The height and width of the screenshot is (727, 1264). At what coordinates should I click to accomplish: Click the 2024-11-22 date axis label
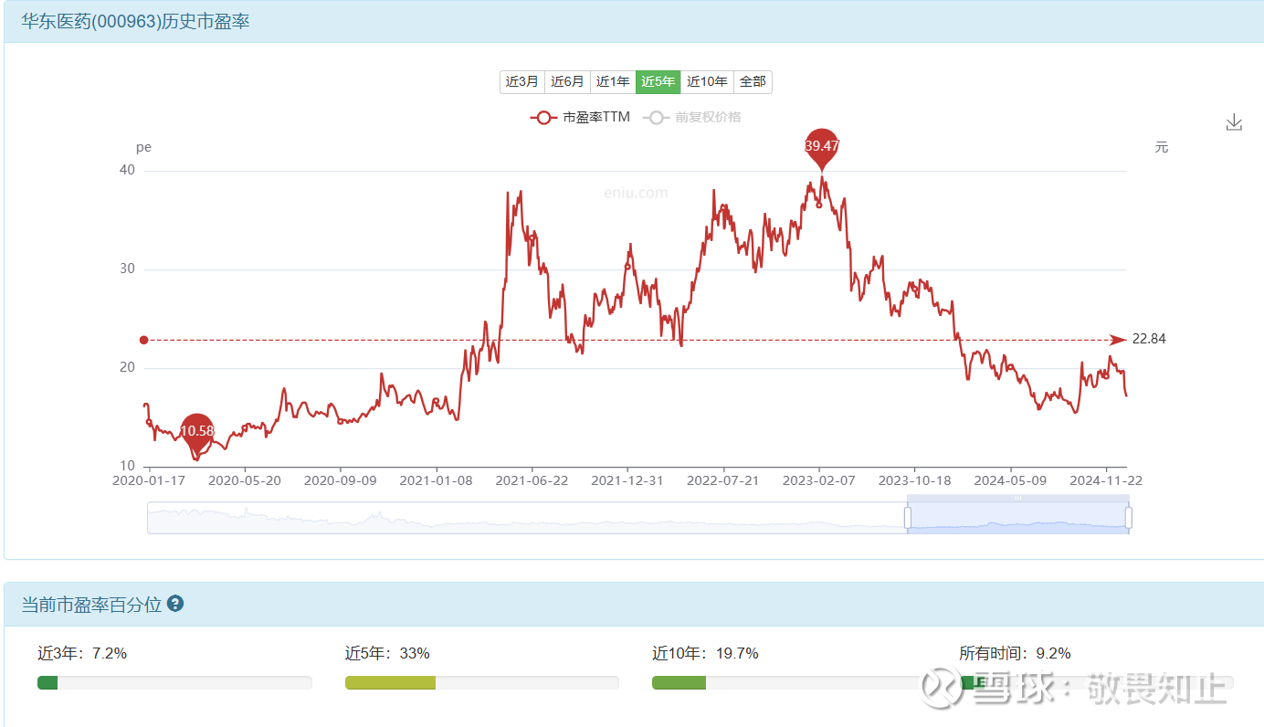coord(1107,479)
